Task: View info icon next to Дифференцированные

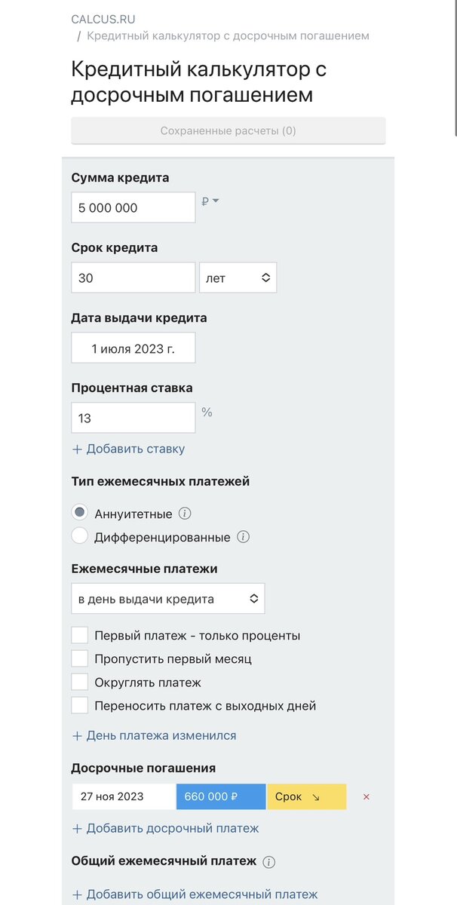Action: (242, 537)
